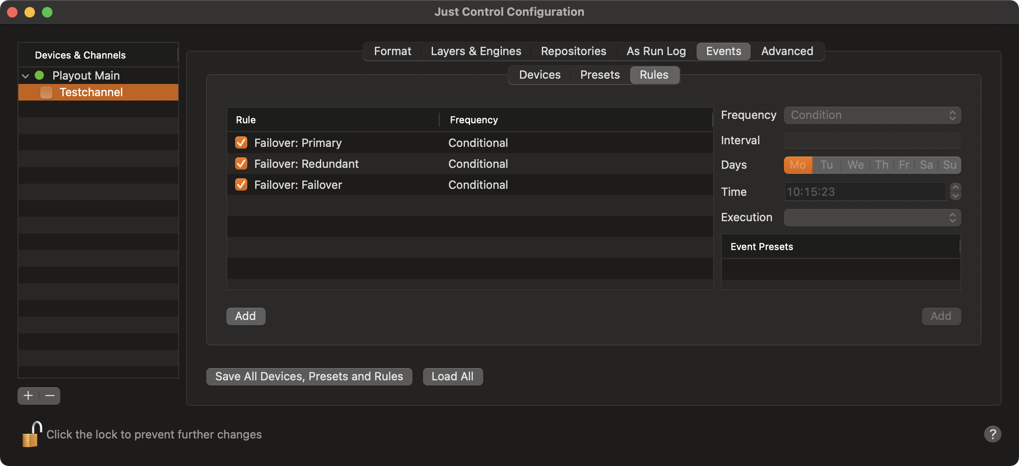Screen dimensions: 1019x466
Task: Click the Load All button
Action: tap(453, 376)
